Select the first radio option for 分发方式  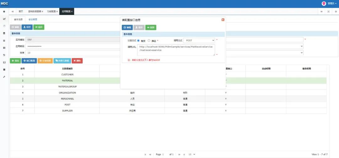138,40
